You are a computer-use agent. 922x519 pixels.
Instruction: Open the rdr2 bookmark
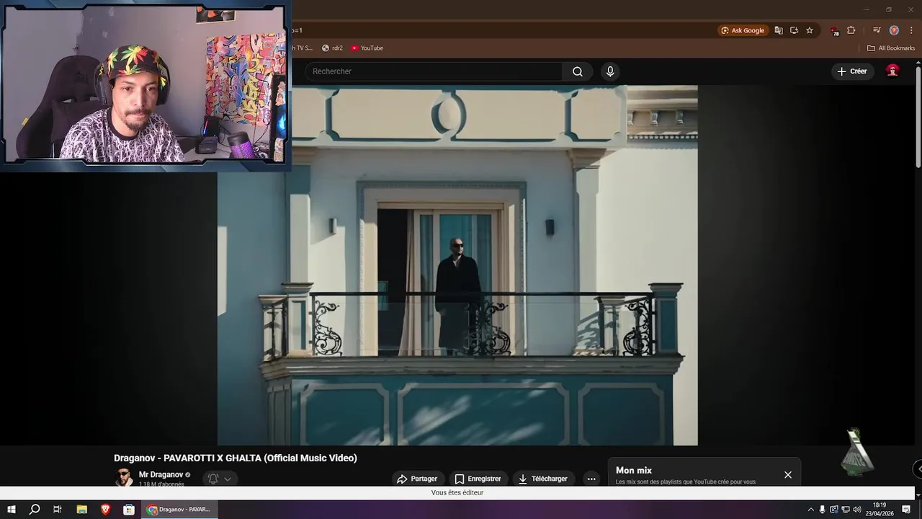tap(332, 48)
